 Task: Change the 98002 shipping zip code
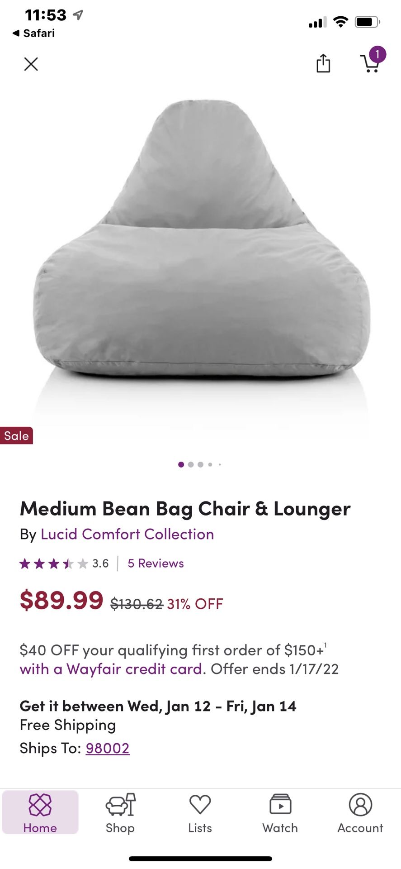(x=108, y=748)
